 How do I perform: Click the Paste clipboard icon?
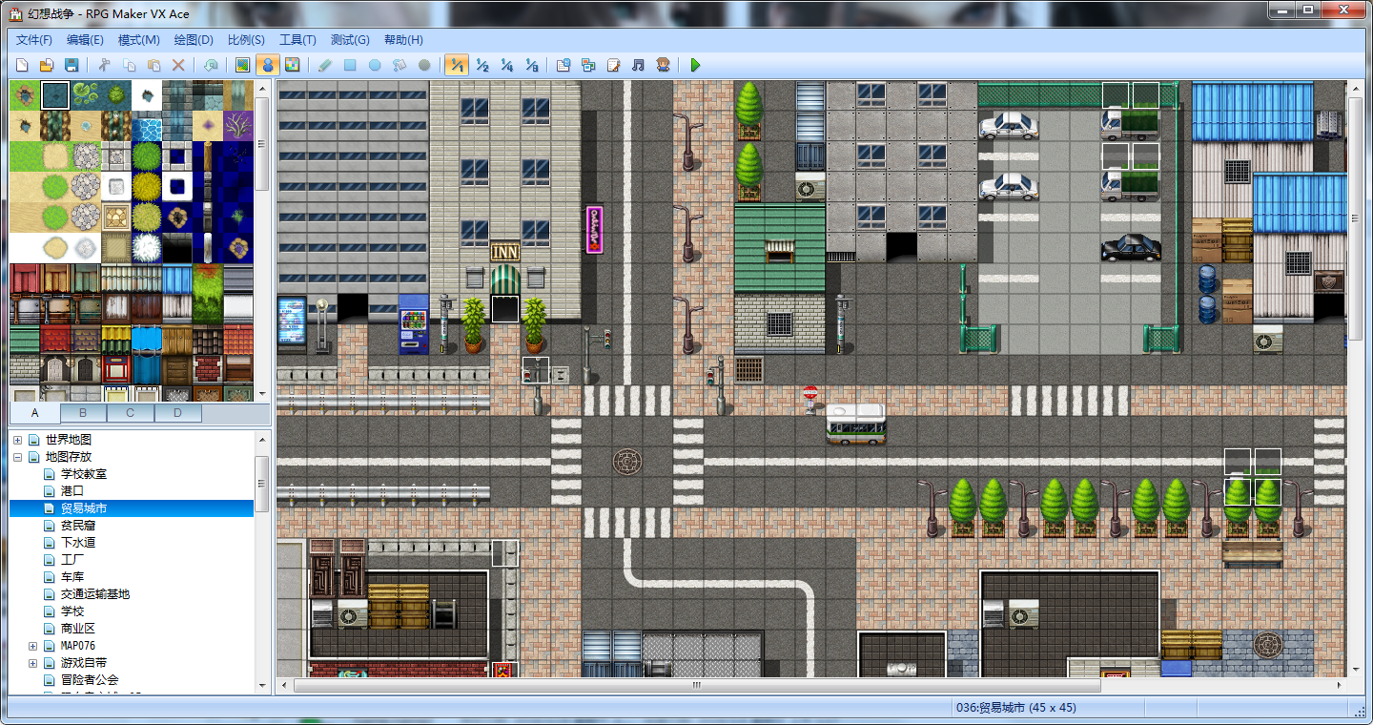154,65
